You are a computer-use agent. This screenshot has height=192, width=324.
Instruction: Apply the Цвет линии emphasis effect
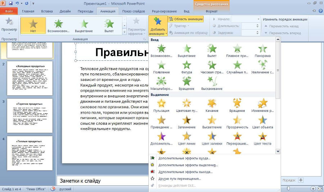pos(186,139)
